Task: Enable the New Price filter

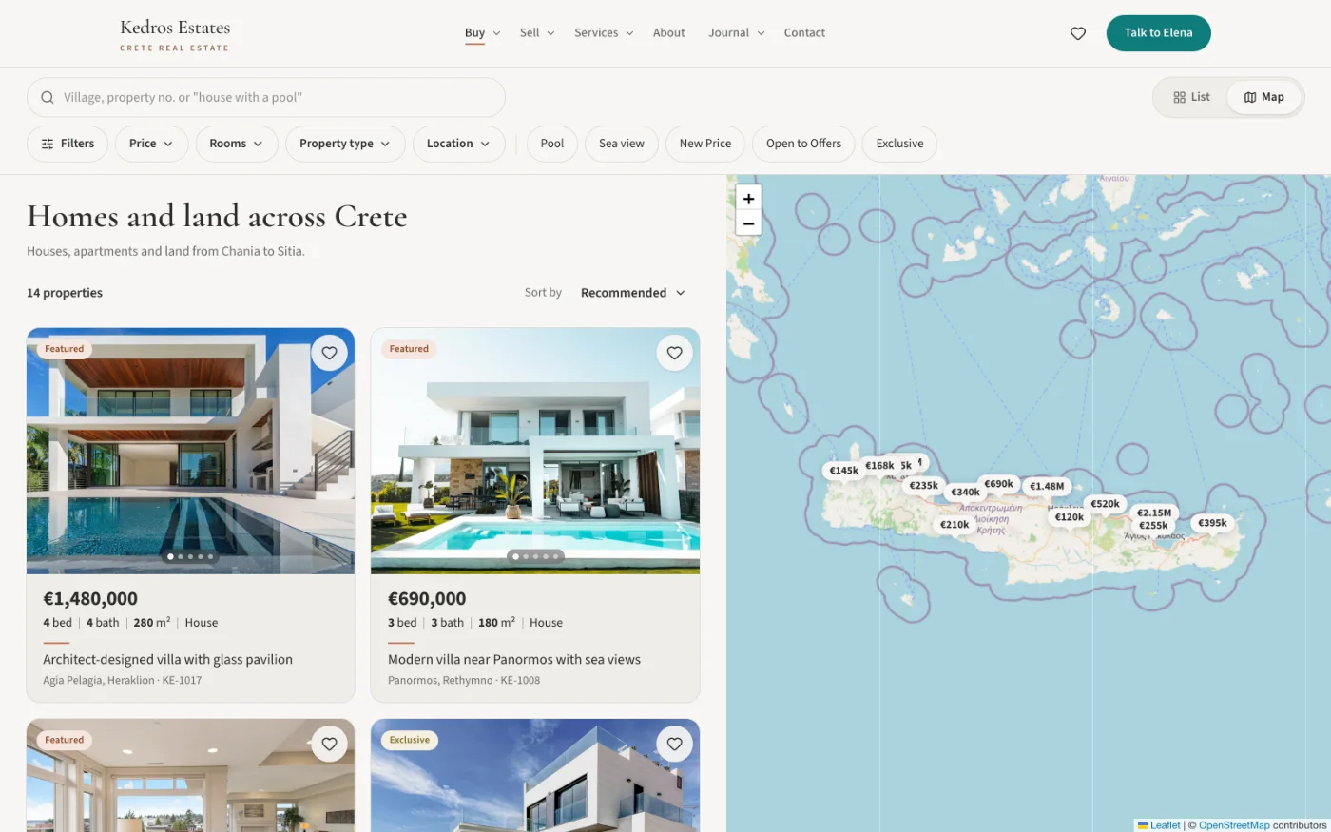Action: [x=705, y=144]
